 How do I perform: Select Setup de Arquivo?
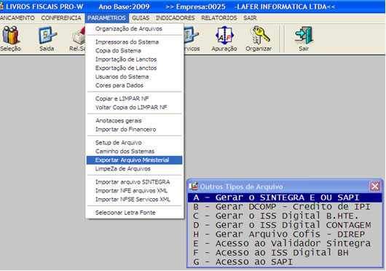click(x=135, y=143)
